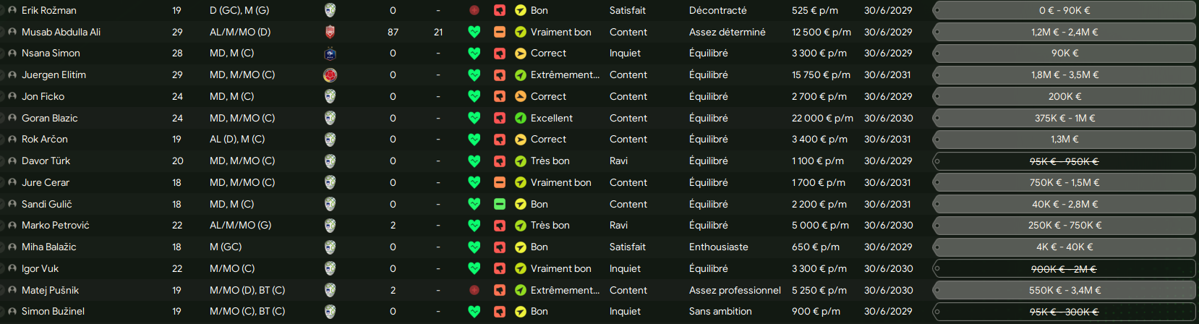
Task: Open Davor Türk's player profile link
Action: point(46,161)
